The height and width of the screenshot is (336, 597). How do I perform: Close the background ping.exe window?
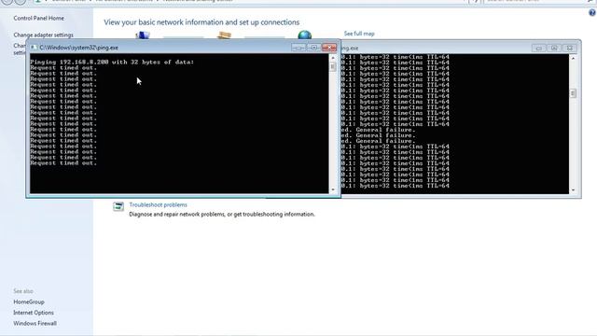570,48
